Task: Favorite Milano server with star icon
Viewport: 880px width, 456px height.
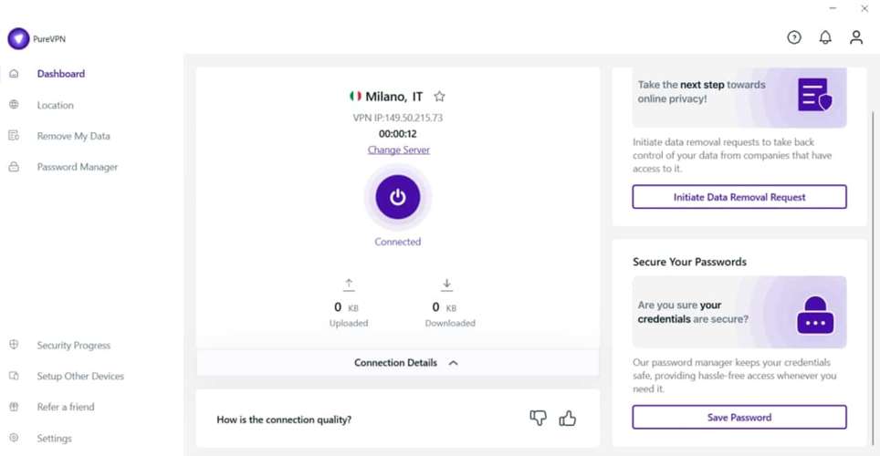Action: click(440, 96)
